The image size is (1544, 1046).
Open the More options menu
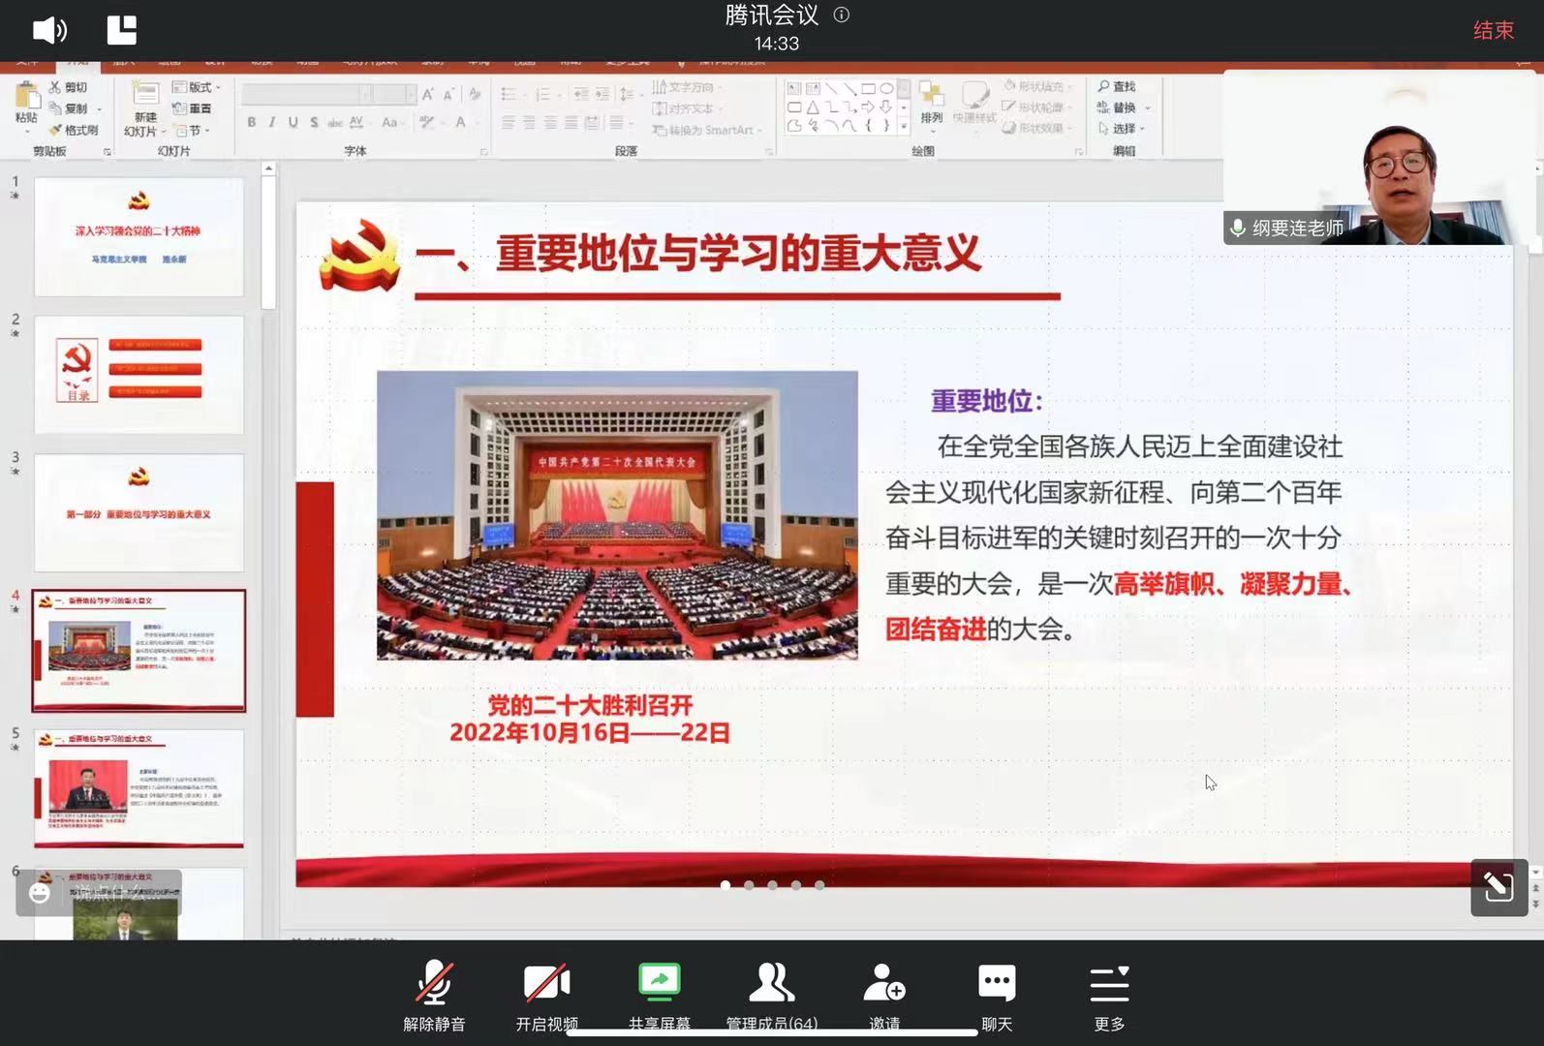point(1109,996)
